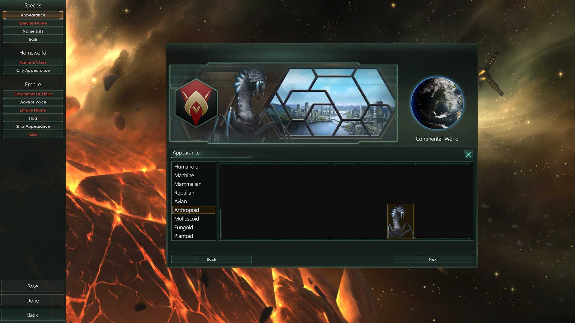Click the Save button in sidebar

(33, 286)
